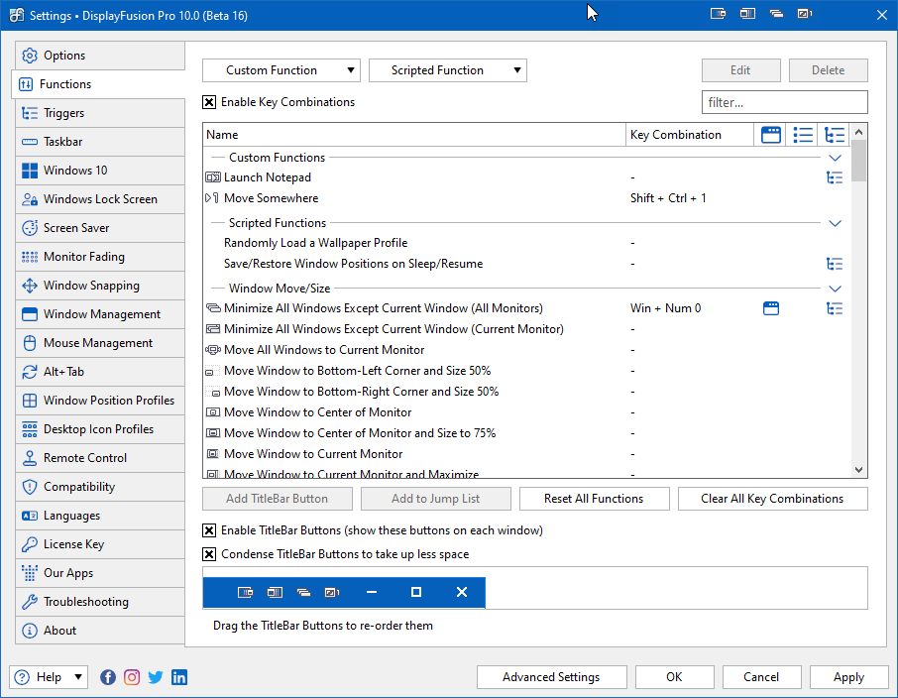The image size is (898, 698).
Task: Select the numbered '1' window button in the TitleBar Buttons preview
Action: [332, 592]
